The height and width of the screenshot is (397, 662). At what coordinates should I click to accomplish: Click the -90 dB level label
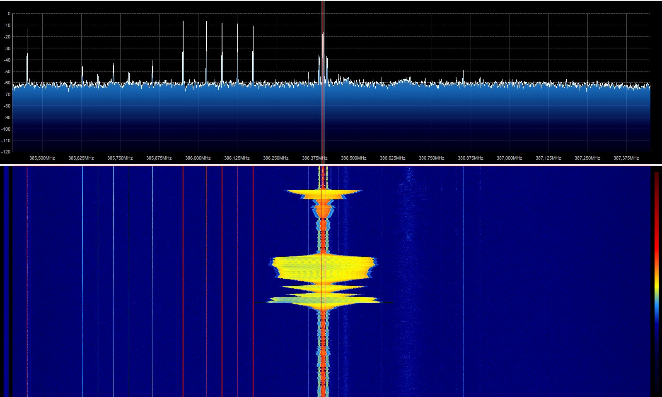tap(7, 117)
